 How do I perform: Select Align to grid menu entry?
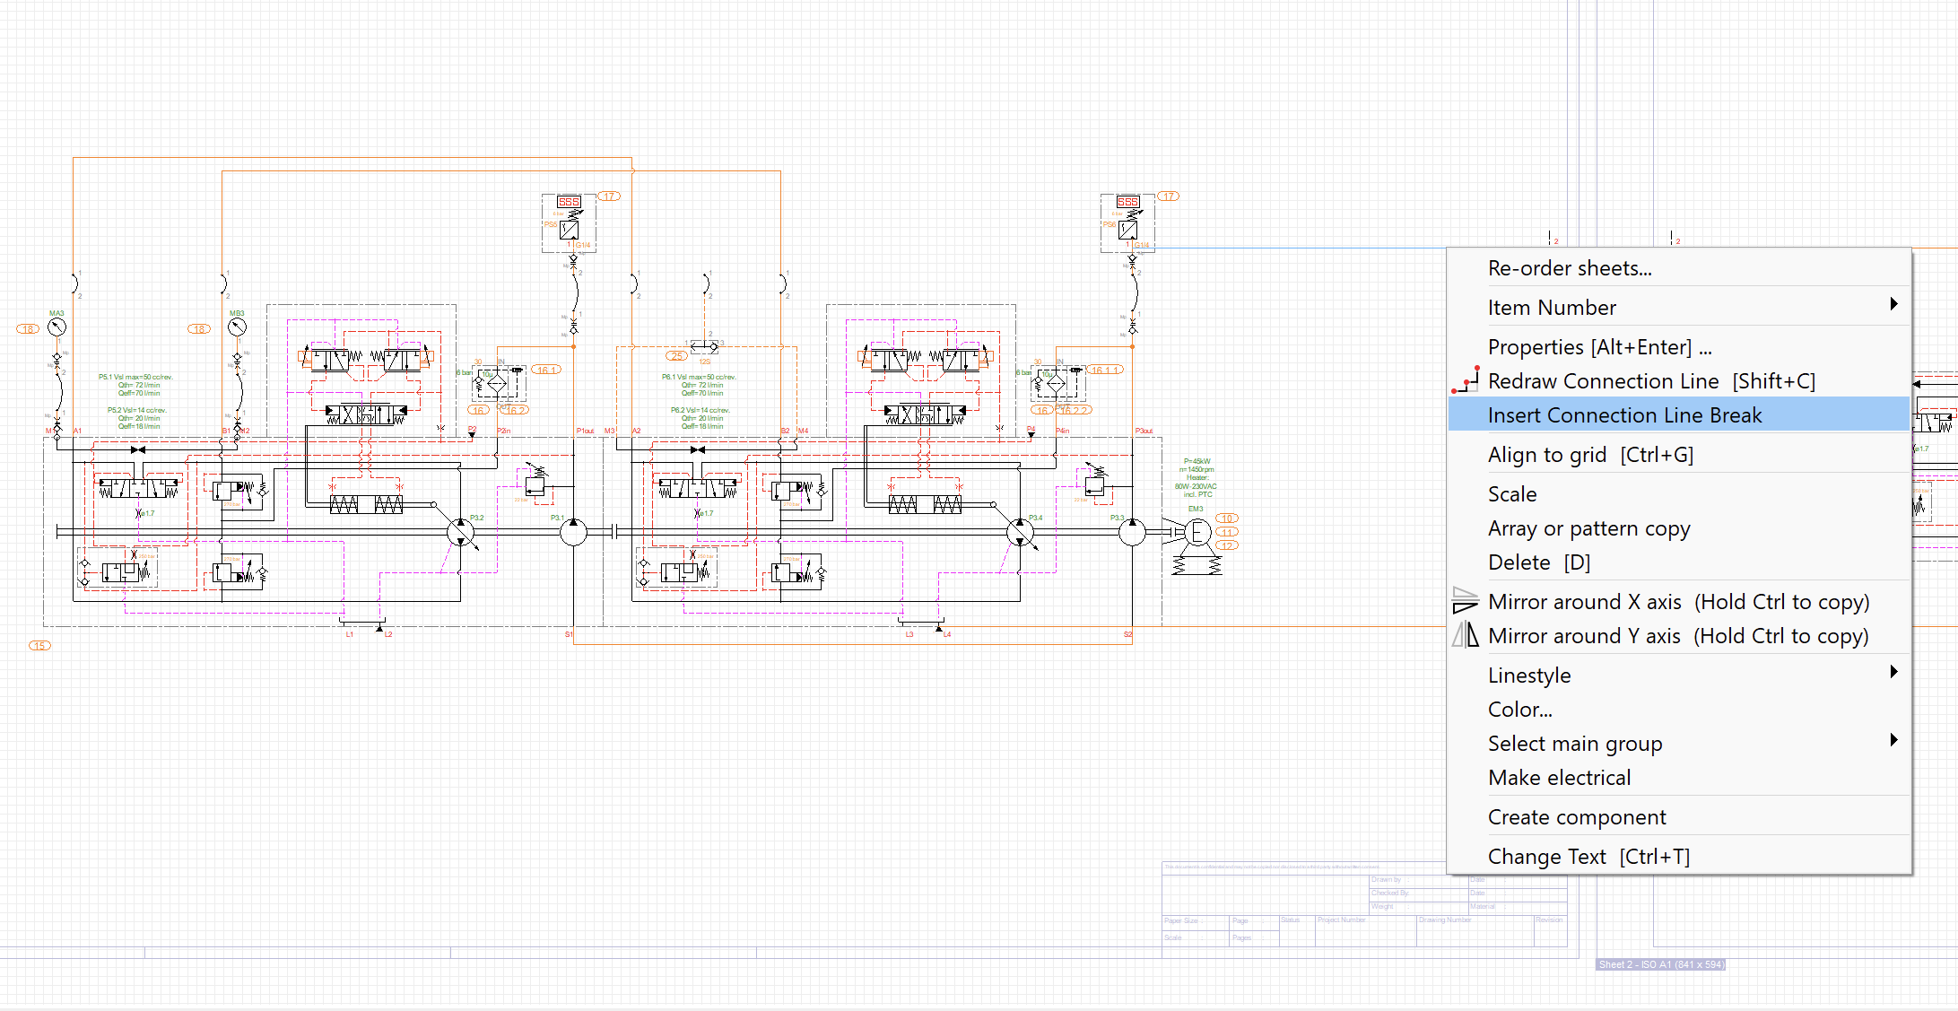[x=1590, y=455]
